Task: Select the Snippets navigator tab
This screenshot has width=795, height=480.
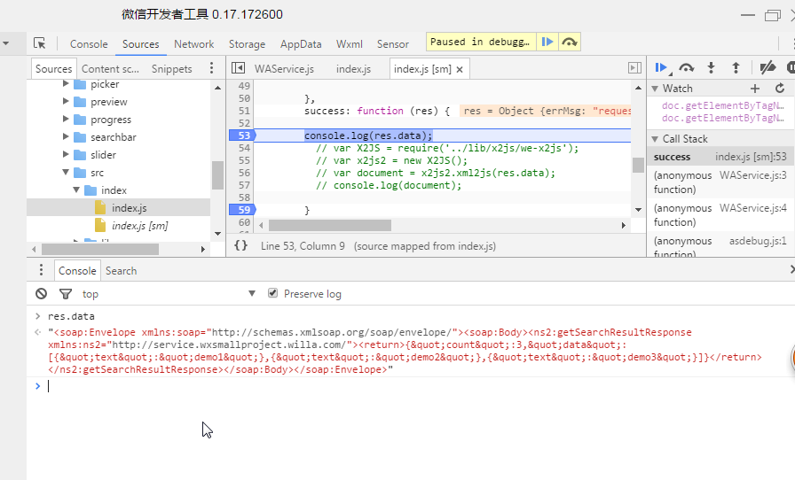Action: 171,69
